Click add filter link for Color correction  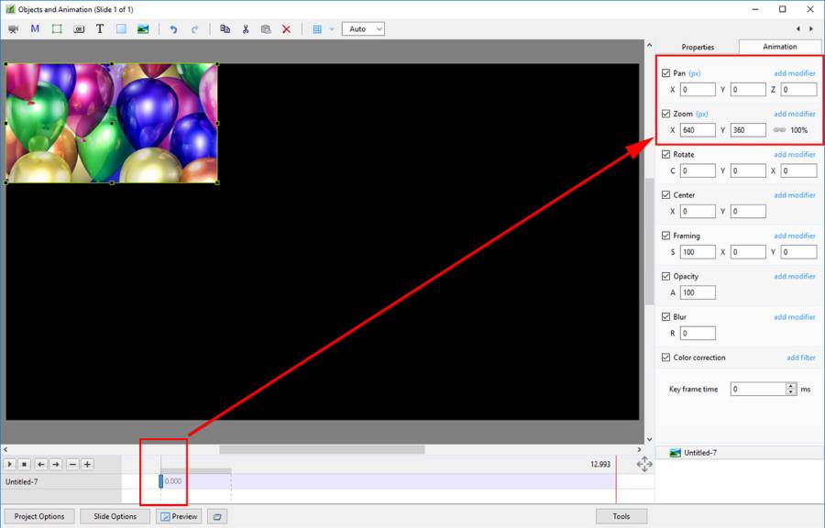coord(800,357)
